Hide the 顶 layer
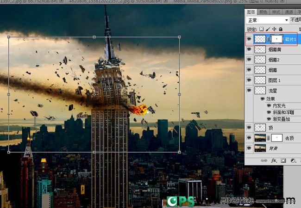Viewport: 301px width, 208px height. coord(249,128)
